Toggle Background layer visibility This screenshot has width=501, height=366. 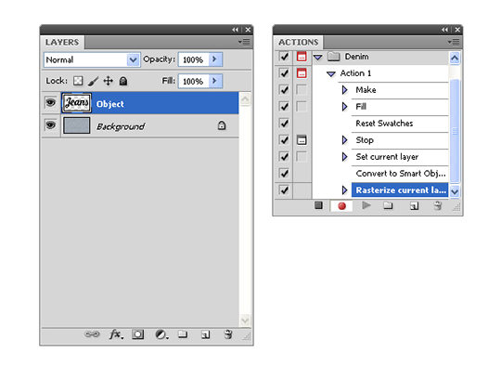tap(50, 125)
